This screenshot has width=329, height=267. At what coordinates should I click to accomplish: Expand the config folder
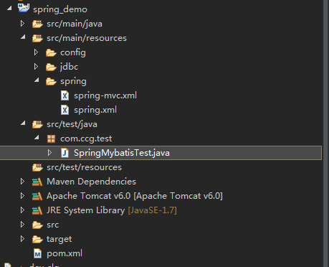[36, 52]
